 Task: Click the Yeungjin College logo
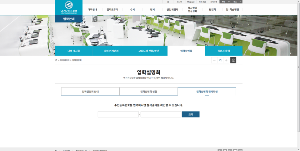(x=68, y=8)
